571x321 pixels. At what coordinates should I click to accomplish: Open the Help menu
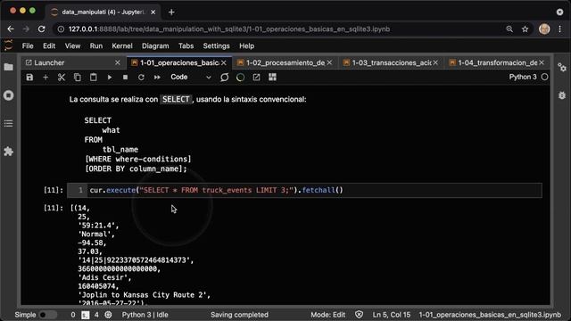pos(246,45)
